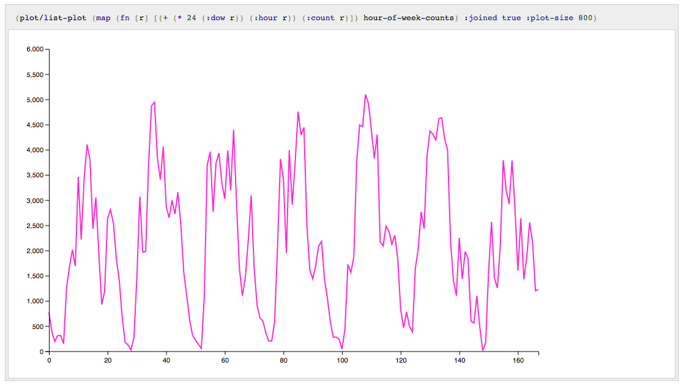Viewport: 681px width, 384px height.
Task: Click the ':hour' keyword in code
Action: click(266, 18)
